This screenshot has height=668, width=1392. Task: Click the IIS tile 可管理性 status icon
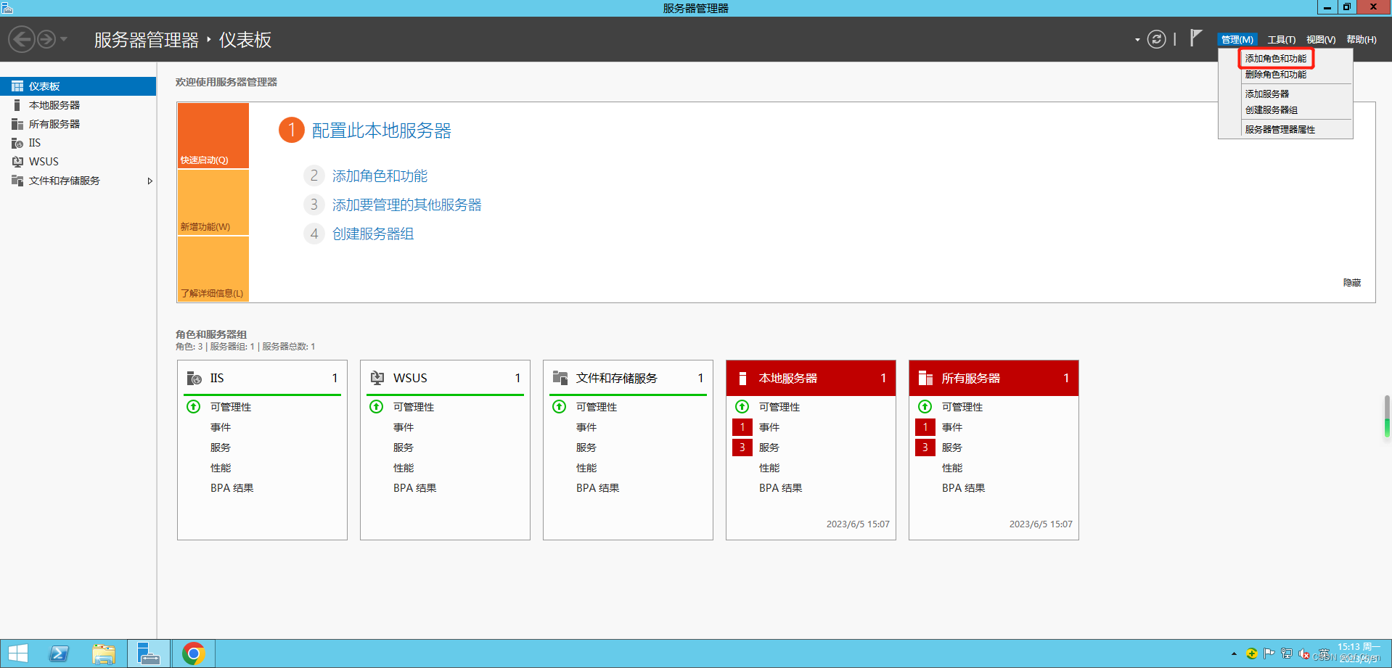click(x=194, y=407)
